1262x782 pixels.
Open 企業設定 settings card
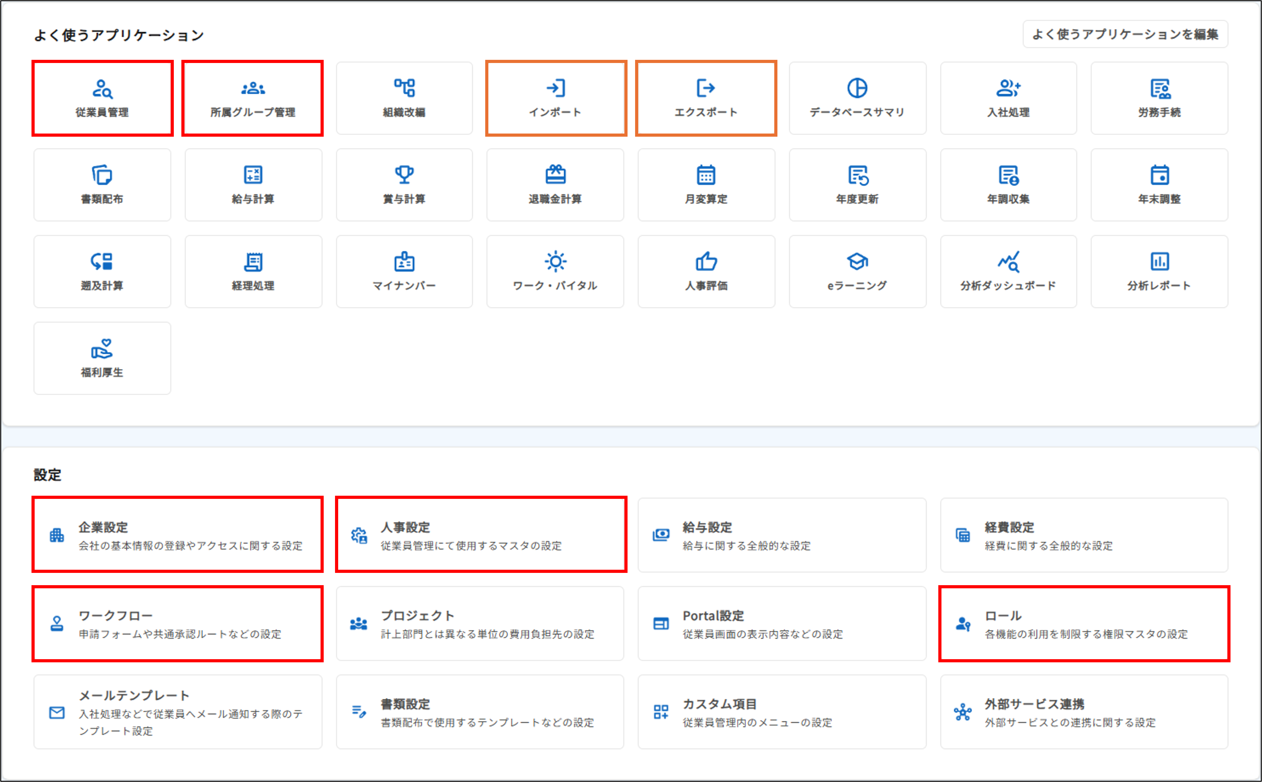click(x=177, y=535)
